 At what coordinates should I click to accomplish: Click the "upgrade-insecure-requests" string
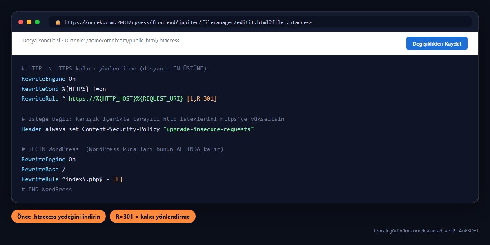tap(208, 129)
